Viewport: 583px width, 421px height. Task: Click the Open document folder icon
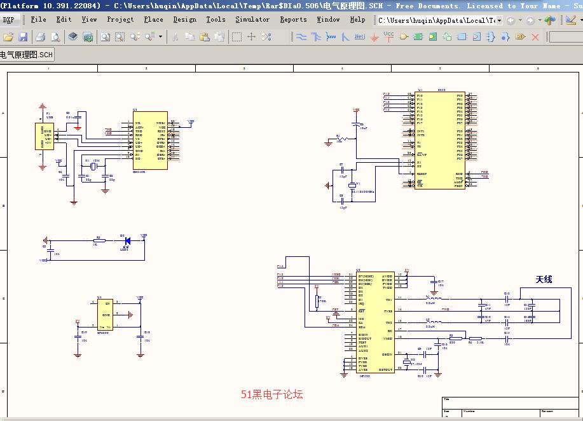coord(8,37)
